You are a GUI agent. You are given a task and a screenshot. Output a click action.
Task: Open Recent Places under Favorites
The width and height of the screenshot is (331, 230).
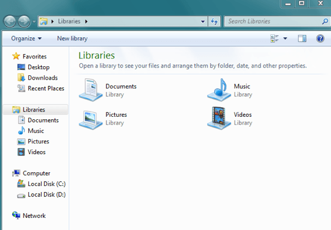46,89
